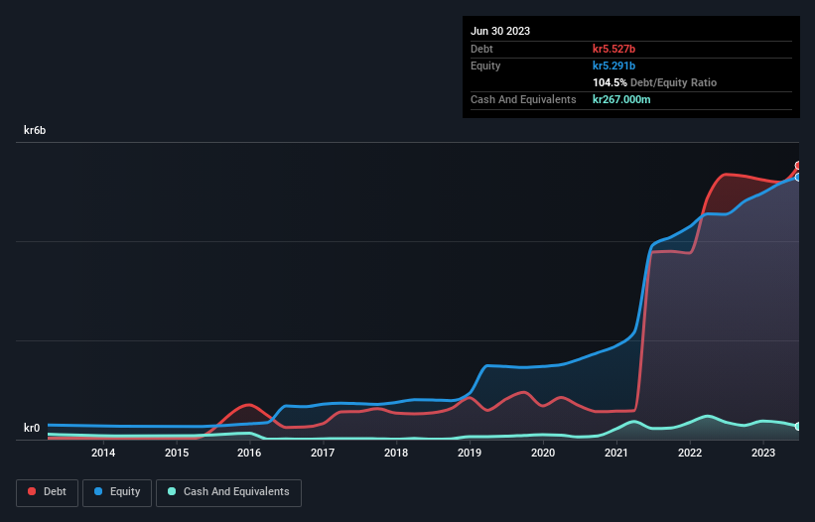815x522 pixels.
Task: Click the 2017 x-axis label
Action: point(323,453)
